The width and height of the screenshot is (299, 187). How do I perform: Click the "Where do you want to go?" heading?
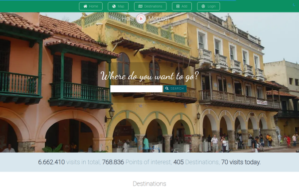(149, 76)
